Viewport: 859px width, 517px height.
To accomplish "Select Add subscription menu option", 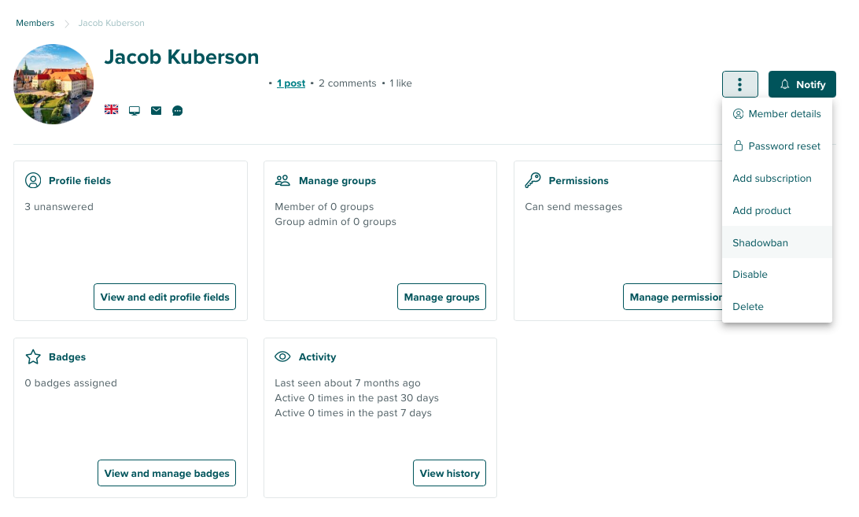I will click(772, 179).
